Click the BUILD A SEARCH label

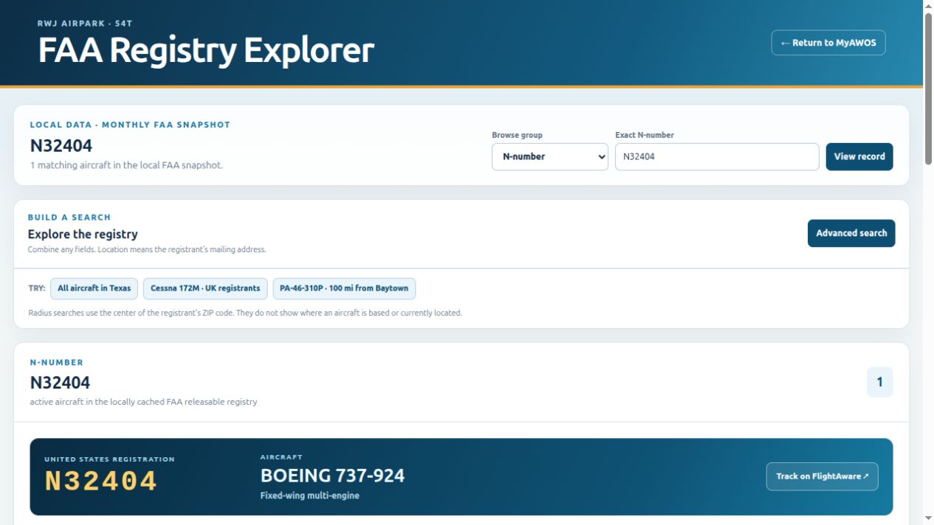point(69,217)
